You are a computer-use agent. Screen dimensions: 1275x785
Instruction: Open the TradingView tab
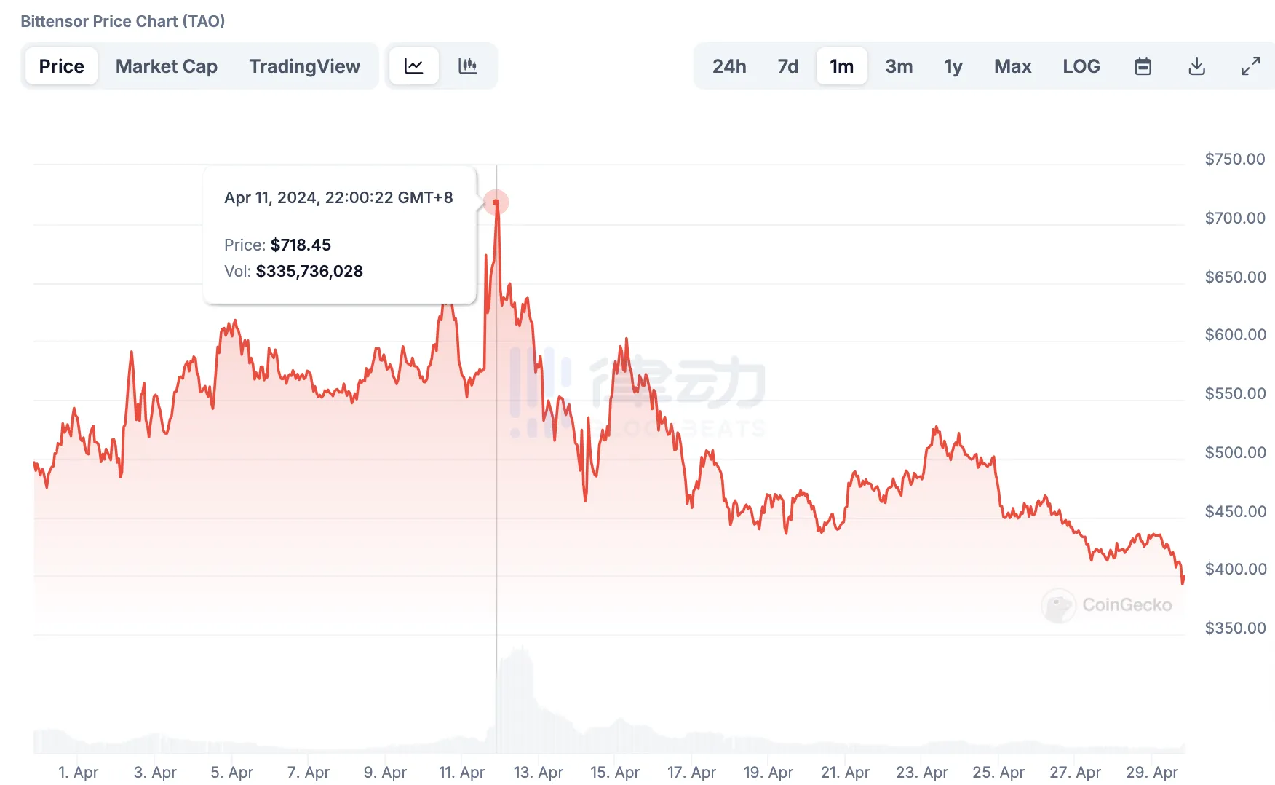pyautogui.click(x=304, y=66)
